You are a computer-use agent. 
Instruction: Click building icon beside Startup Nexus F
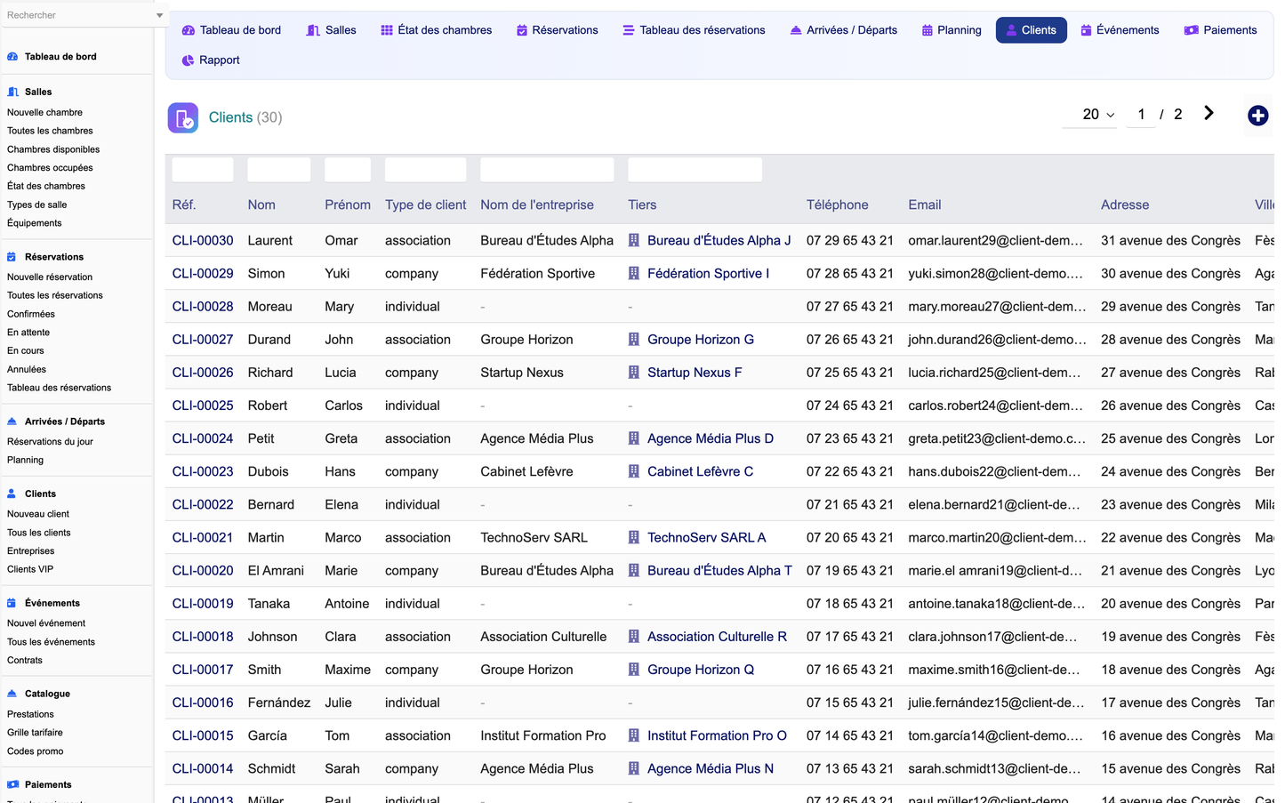tap(634, 372)
